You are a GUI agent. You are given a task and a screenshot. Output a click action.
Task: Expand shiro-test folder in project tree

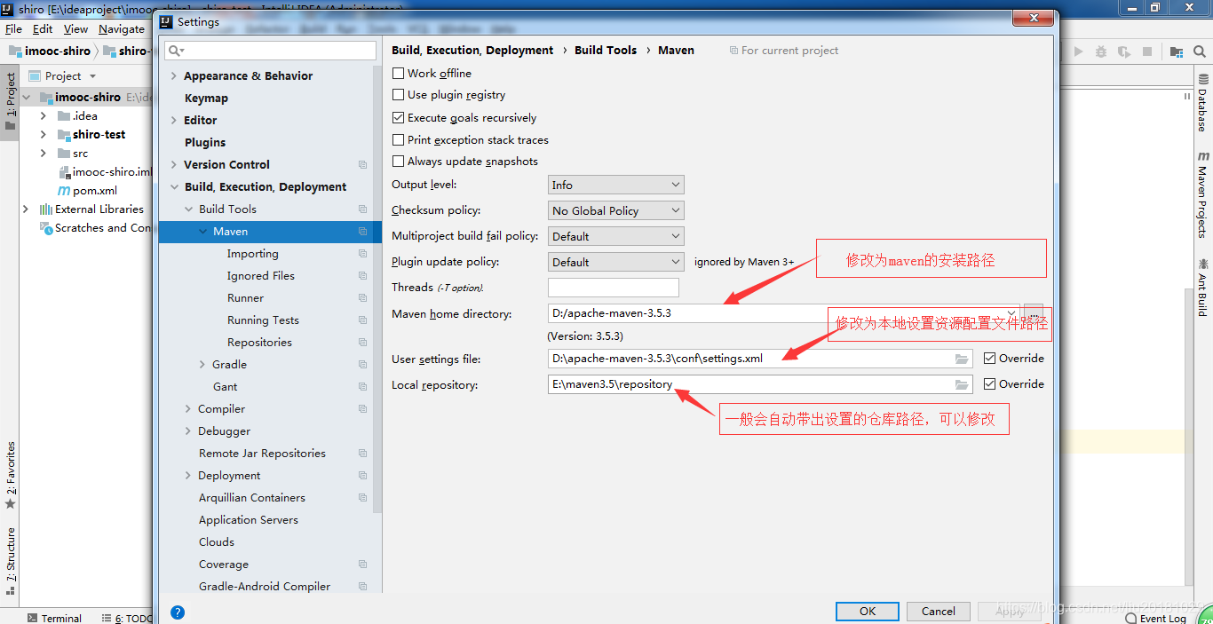(44, 135)
